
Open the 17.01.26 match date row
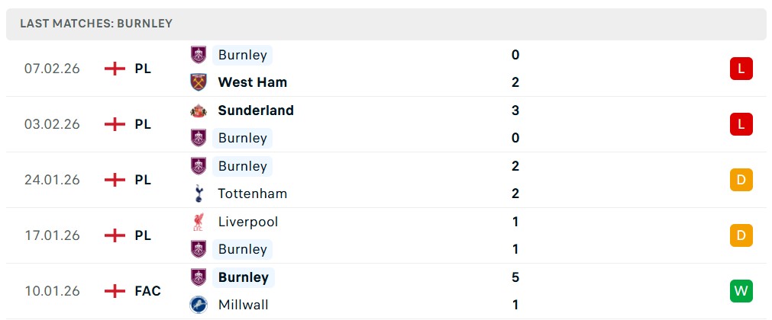tap(52, 235)
